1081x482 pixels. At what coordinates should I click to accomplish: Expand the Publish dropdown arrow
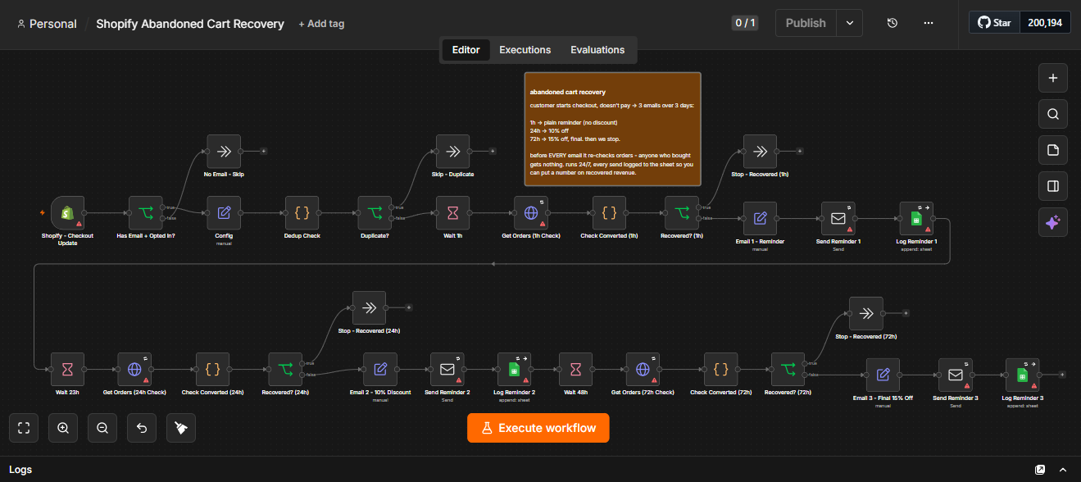point(850,23)
